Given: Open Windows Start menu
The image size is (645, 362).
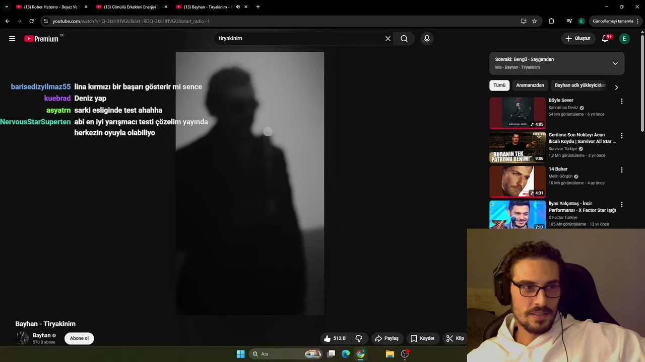Looking at the screenshot, I should (x=240, y=354).
